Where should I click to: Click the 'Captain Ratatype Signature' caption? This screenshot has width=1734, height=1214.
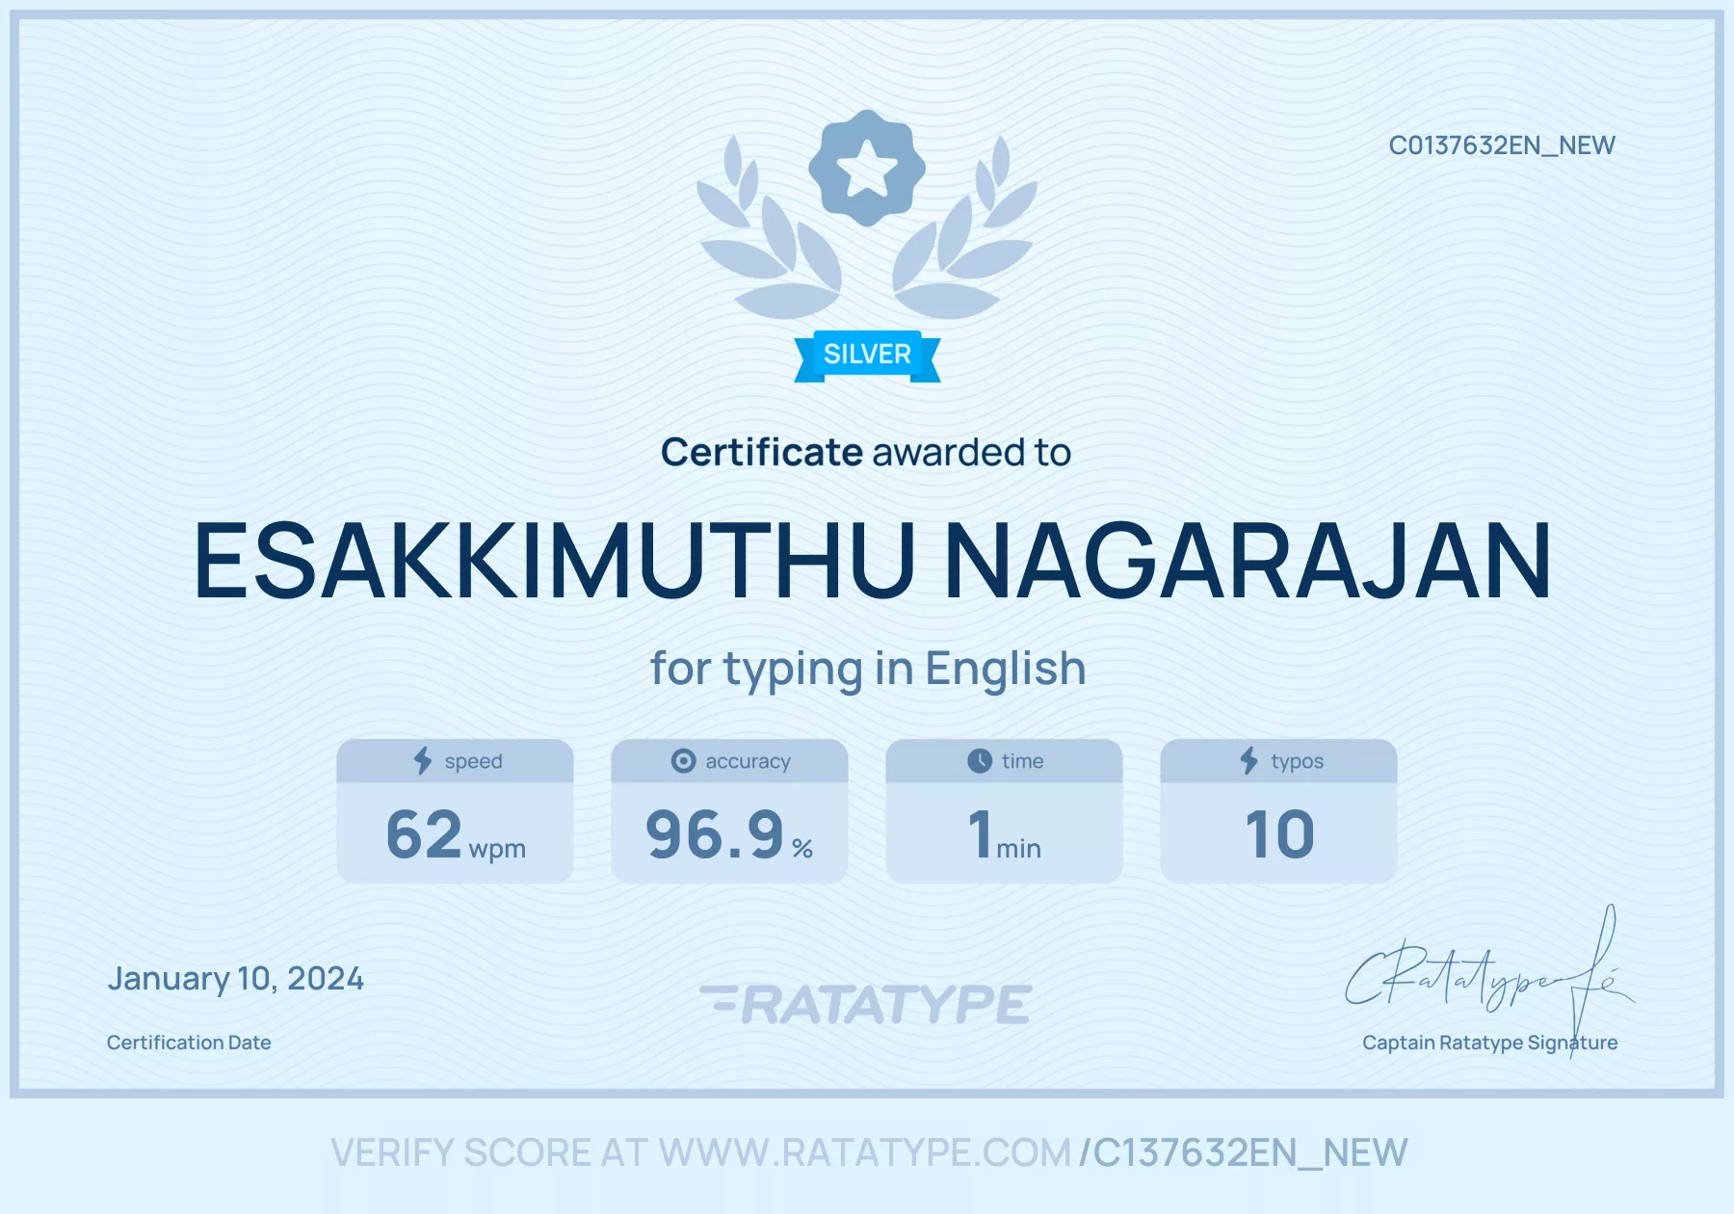(x=1489, y=1042)
